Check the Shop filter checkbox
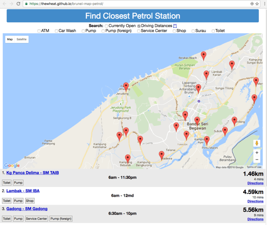Viewport: 267px width, 225px height. tap(174, 31)
